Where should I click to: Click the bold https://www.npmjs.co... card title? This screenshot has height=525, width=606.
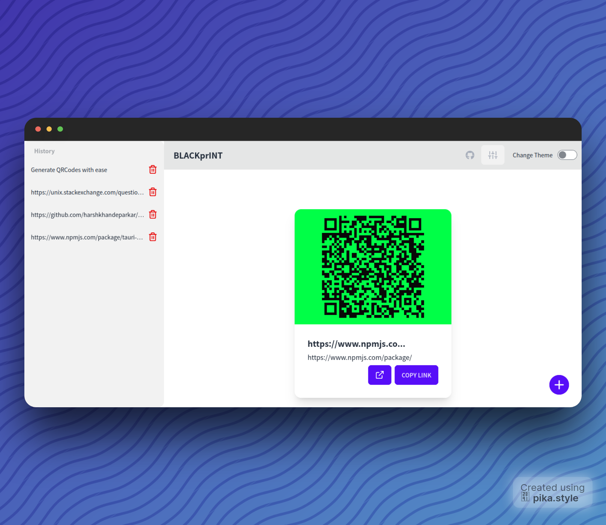pyautogui.click(x=356, y=344)
